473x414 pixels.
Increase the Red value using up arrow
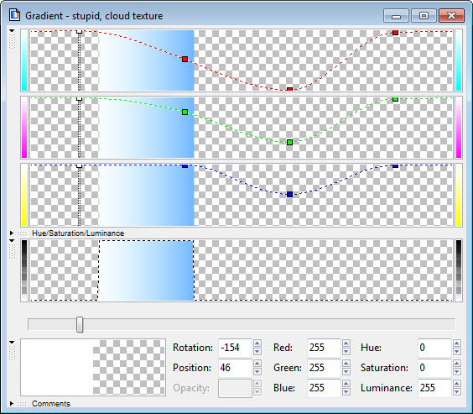click(346, 343)
